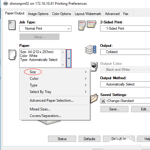This screenshot has width=150, height=150.
Task: Click the paper list scroll-down arrow
Action: pyautogui.click(x=63, y=65)
